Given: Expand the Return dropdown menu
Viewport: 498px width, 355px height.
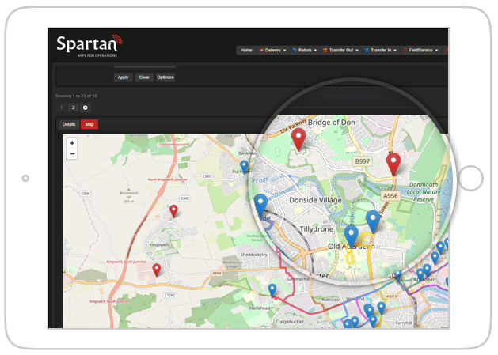Looking at the screenshot, I should pos(305,50).
